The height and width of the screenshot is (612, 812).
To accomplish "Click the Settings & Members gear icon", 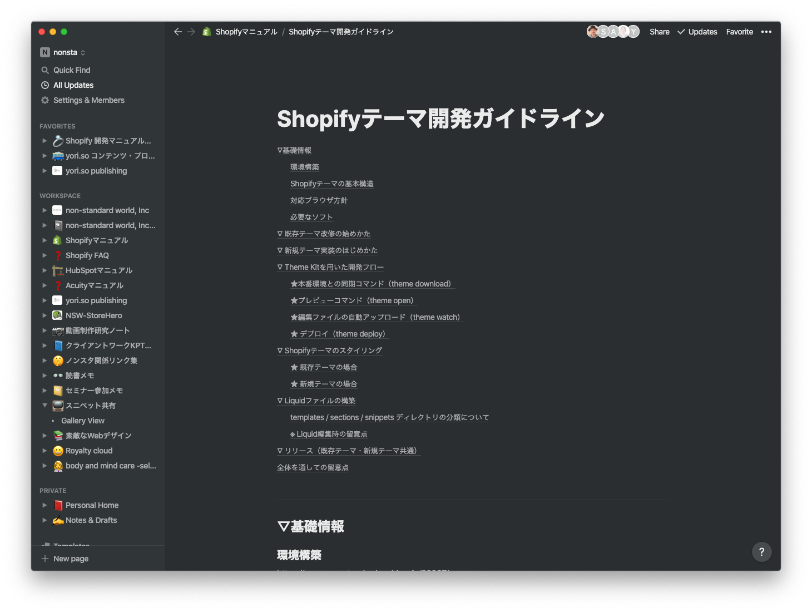I will point(45,100).
